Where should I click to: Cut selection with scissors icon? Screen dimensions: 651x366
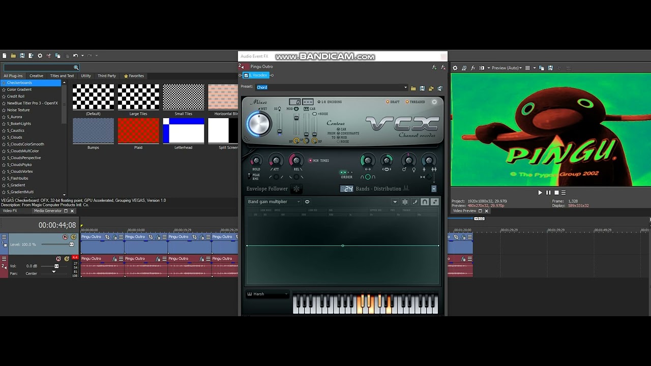pyautogui.click(x=49, y=55)
